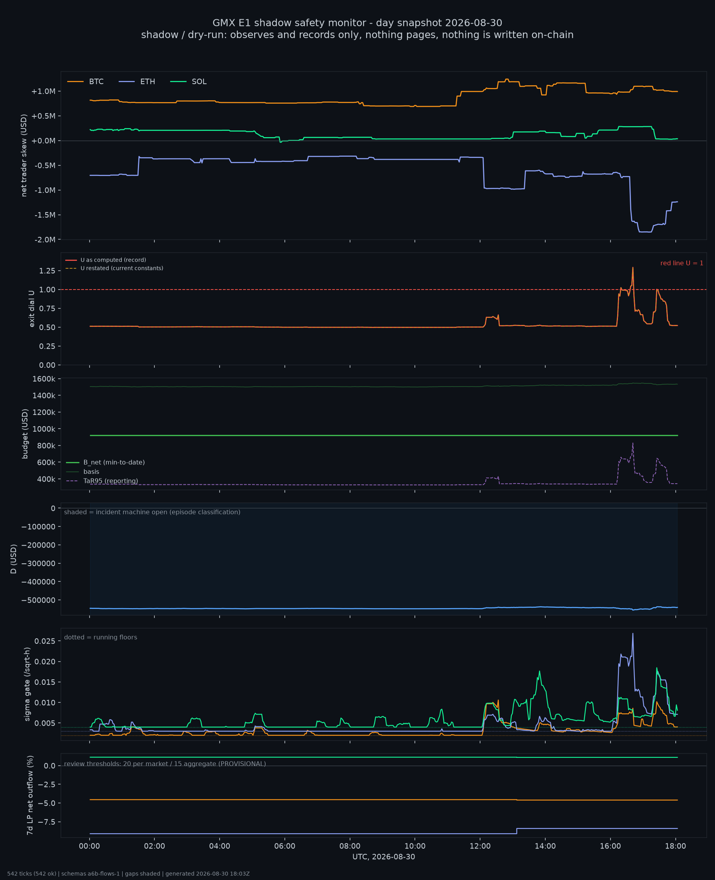Select the 'U restated (current constants)' legend label
Image resolution: width=715 pixels, height=880 pixels.
pyautogui.click(x=122, y=268)
